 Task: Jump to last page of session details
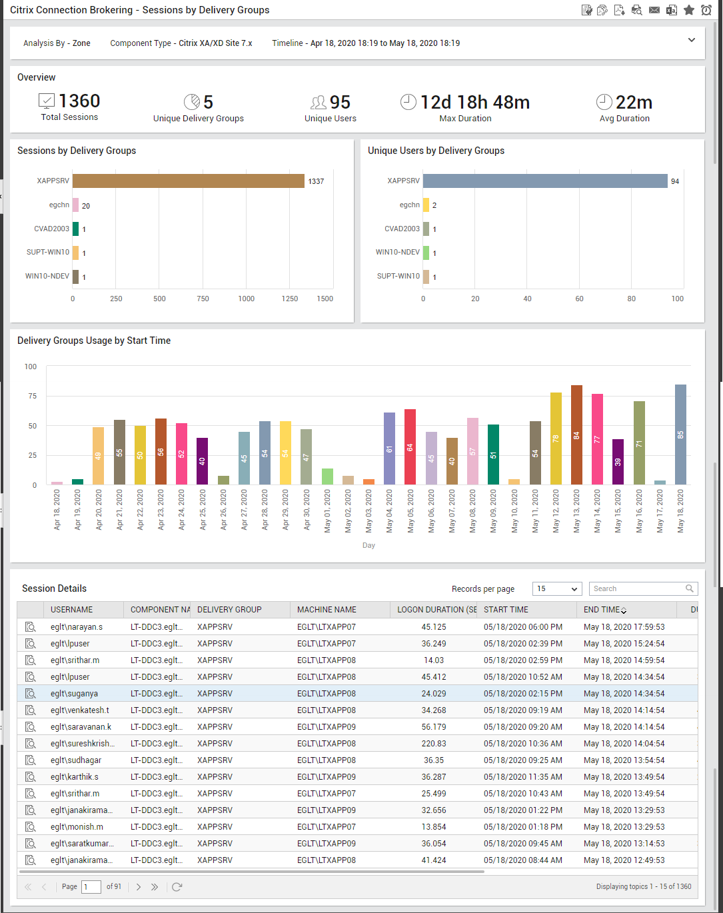tap(155, 887)
